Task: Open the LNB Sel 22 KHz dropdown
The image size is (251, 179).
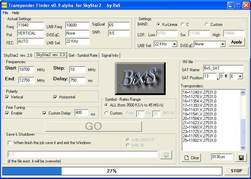Action: [x=174, y=44]
